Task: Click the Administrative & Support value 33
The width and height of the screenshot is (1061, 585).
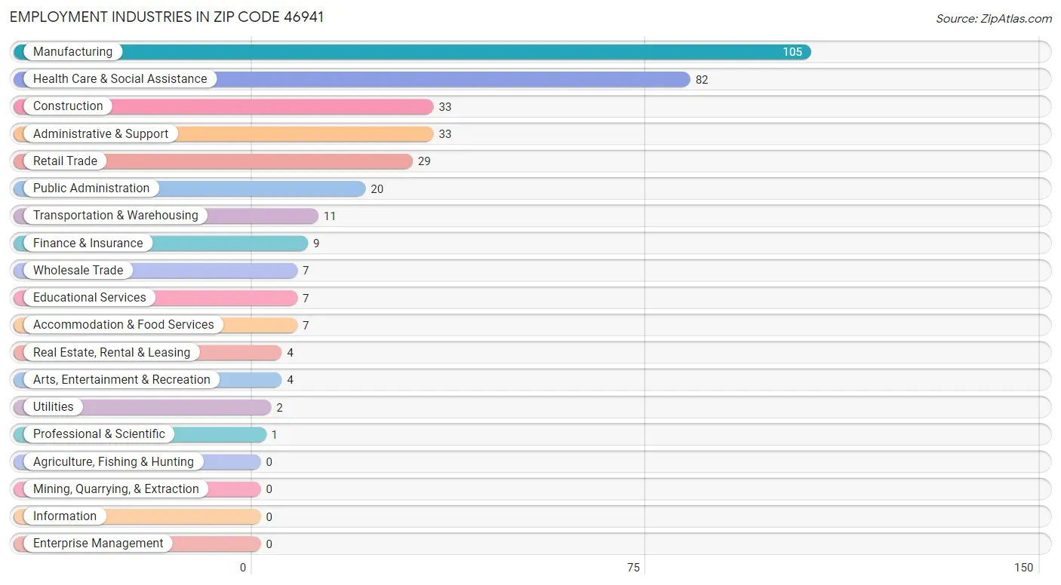Action: pos(445,134)
